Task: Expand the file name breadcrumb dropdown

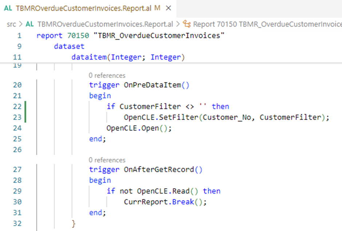Action: click(x=105, y=24)
